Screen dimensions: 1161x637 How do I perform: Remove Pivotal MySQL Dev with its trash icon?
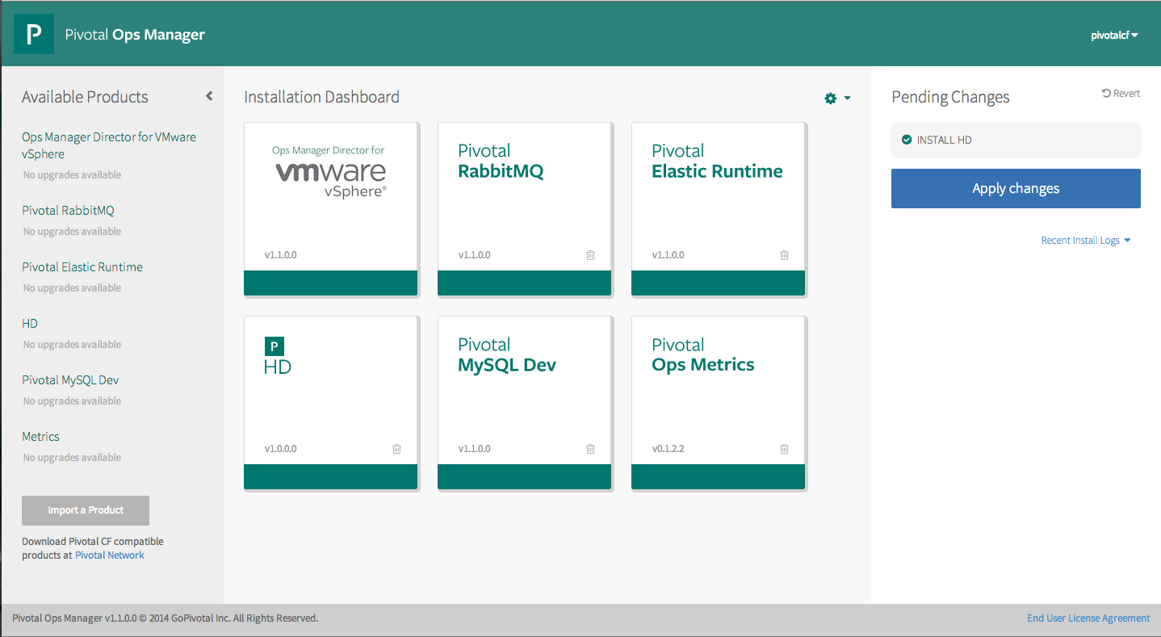click(590, 449)
